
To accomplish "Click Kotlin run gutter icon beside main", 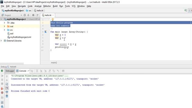I will [x=46, y=32].
